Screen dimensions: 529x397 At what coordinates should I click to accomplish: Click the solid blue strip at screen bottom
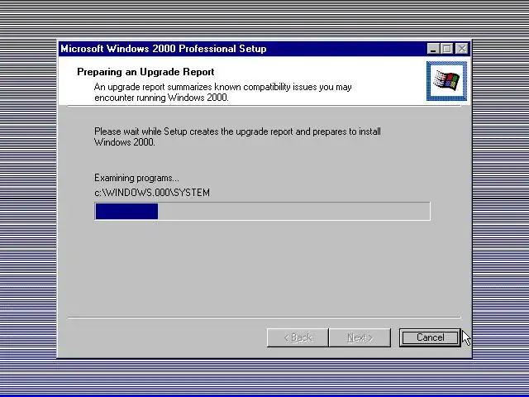pyautogui.click(x=264, y=395)
